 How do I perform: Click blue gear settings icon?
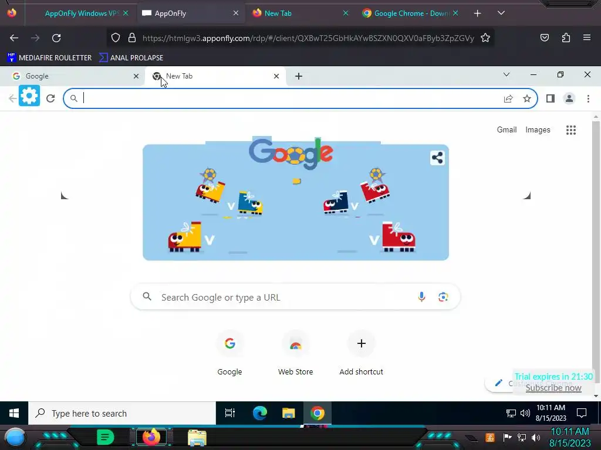point(29,96)
